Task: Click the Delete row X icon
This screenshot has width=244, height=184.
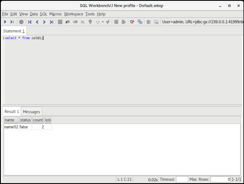Action: [83, 22]
